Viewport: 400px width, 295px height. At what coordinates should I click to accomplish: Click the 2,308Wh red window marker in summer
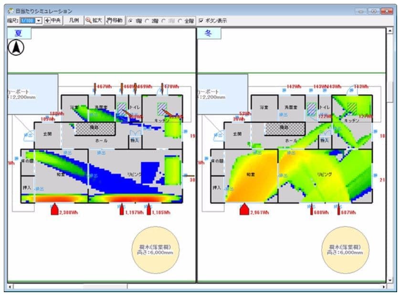54,209
